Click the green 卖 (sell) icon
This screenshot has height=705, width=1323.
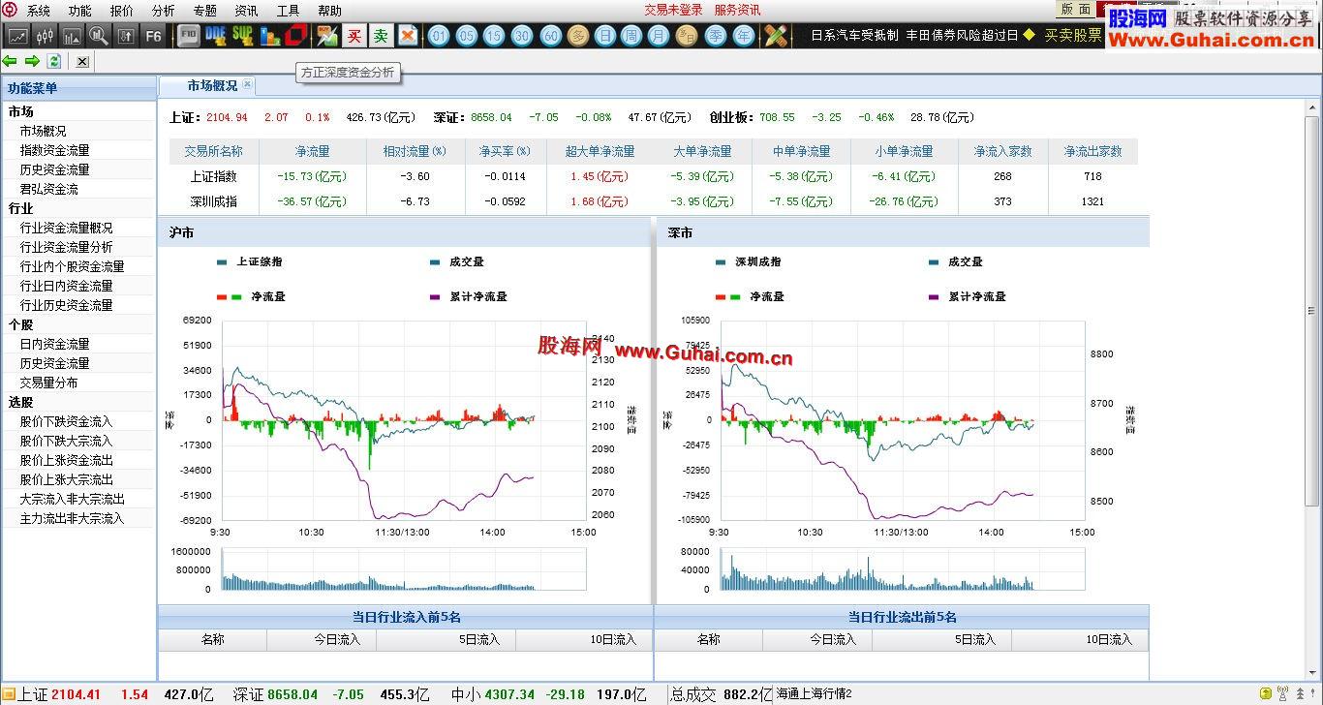(x=381, y=36)
